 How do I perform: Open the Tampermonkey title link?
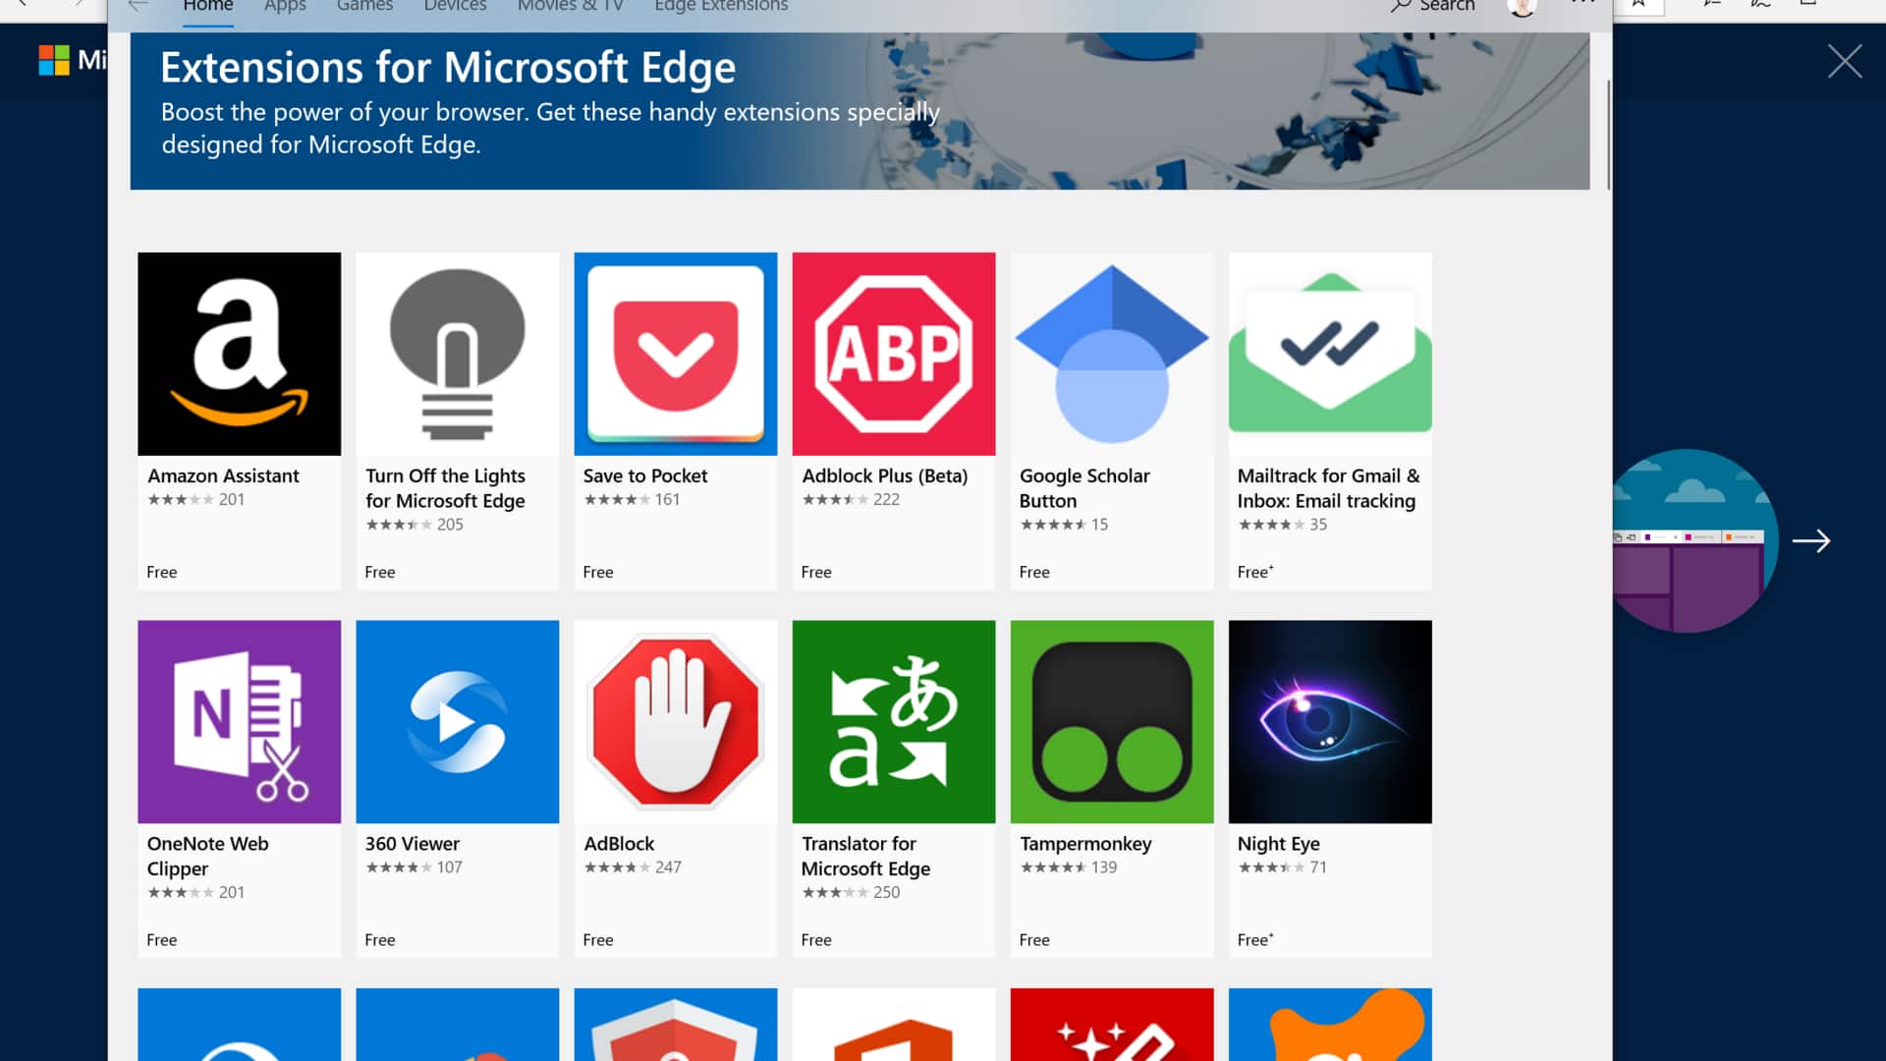1085,843
